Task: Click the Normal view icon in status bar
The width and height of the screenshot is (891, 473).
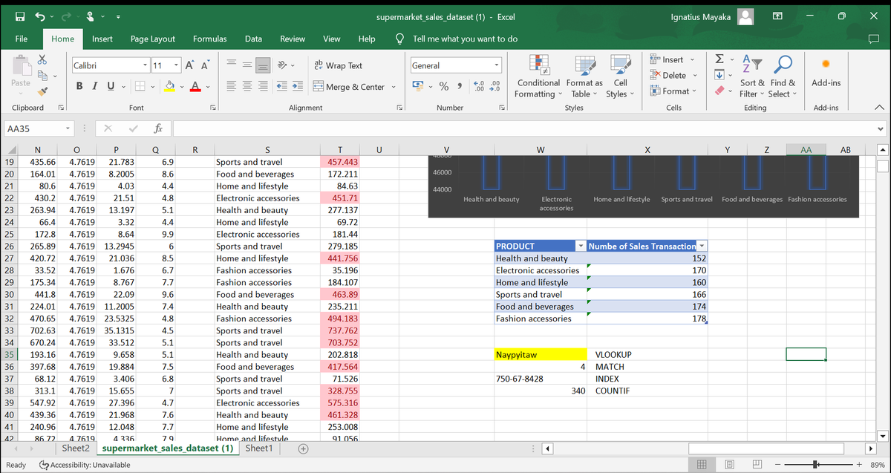Action: [x=701, y=465]
